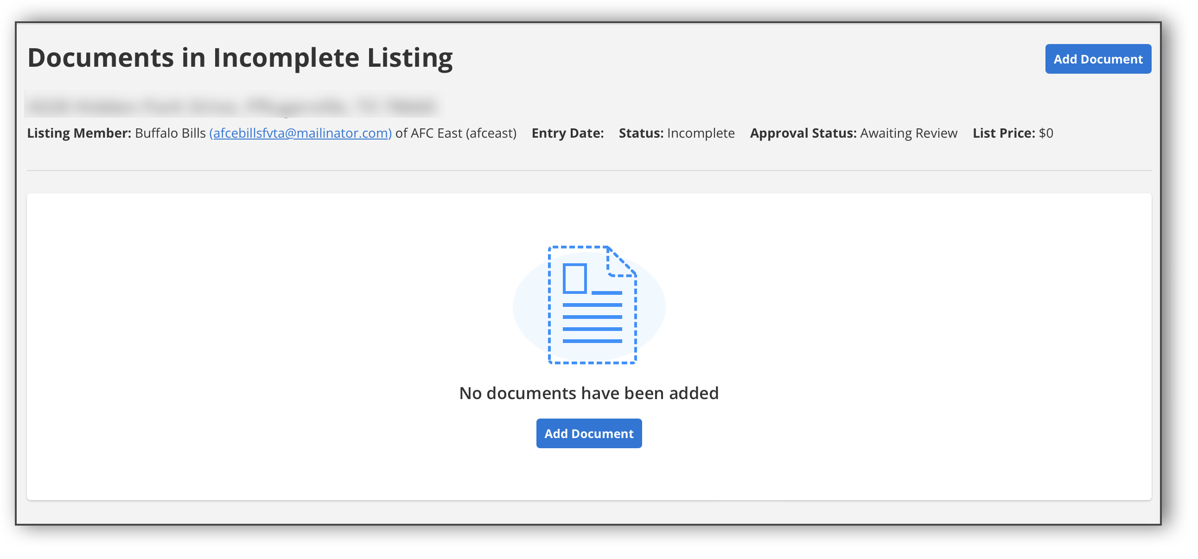
Task: Click the 'of AFC East (afceast)' text
Action: tap(456, 133)
